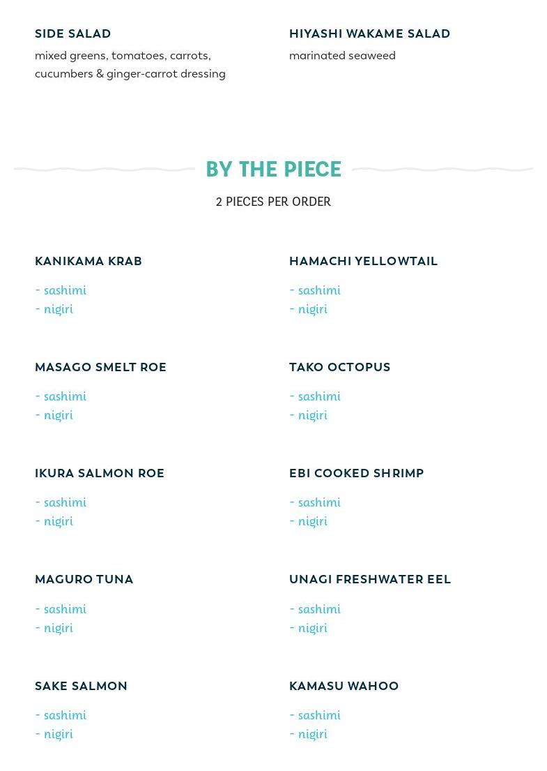Screen dimensions: 547x771
Task: Click the Tako Octopus heading
Action: [x=339, y=367]
